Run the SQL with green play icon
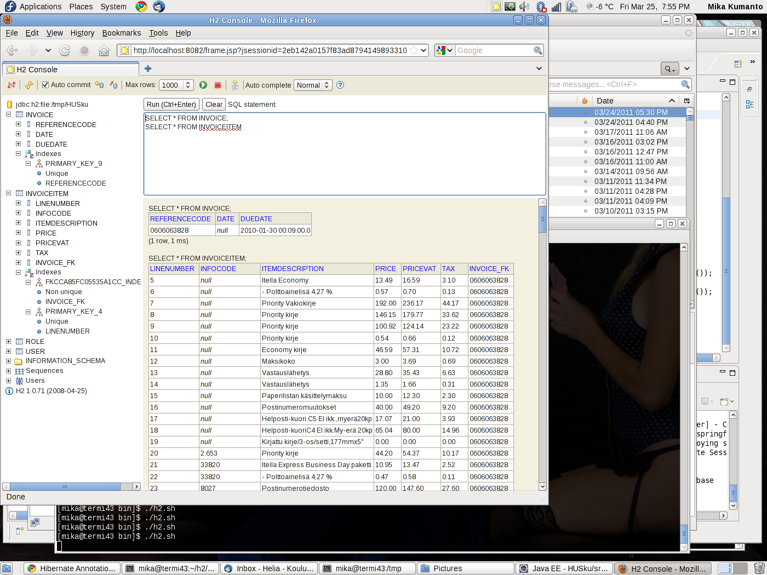 [x=203, y=85]
